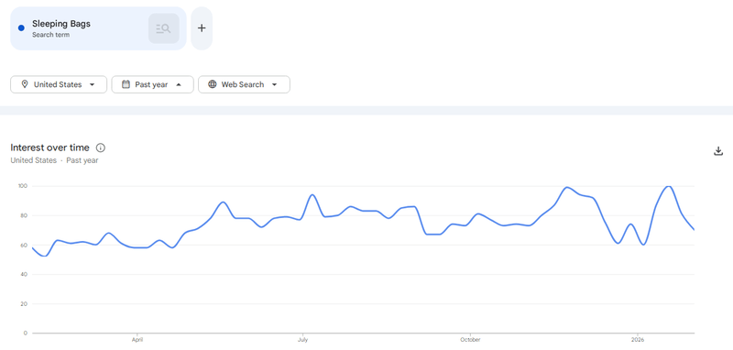Image resolution: width=733 pixels, height=350 pixels.
Task: Download the Interest over time chart data
Action: point(718,151)
